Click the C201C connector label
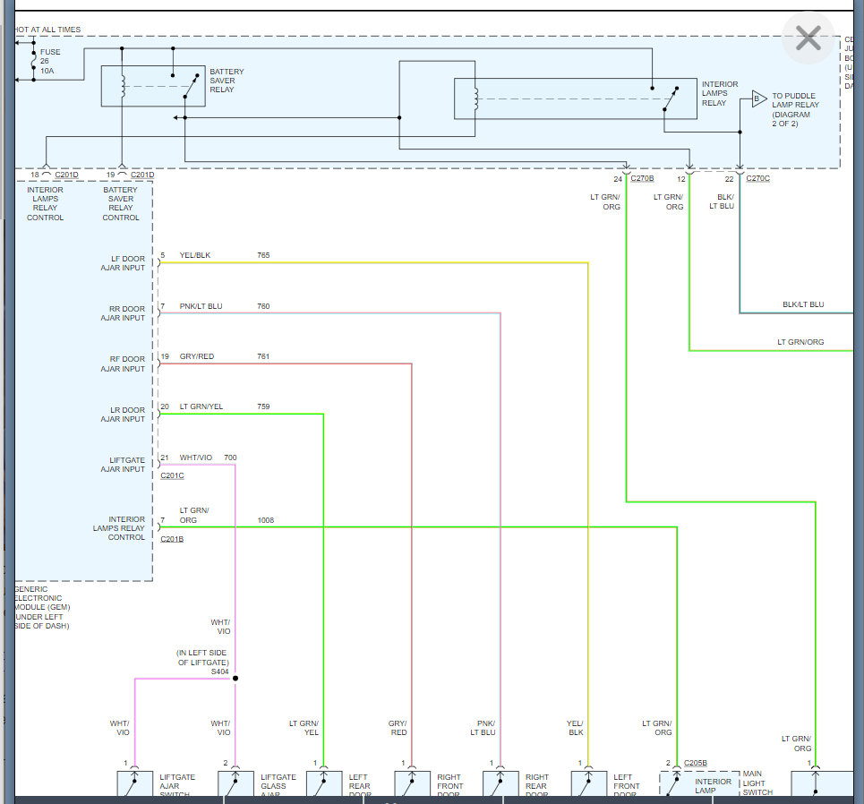The image size is (864, 804). [x=172, y=475]
